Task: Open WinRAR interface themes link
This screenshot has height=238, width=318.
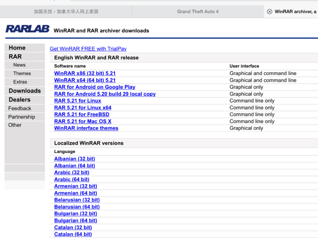Action: pyautogui.click(x=86, y=128)
